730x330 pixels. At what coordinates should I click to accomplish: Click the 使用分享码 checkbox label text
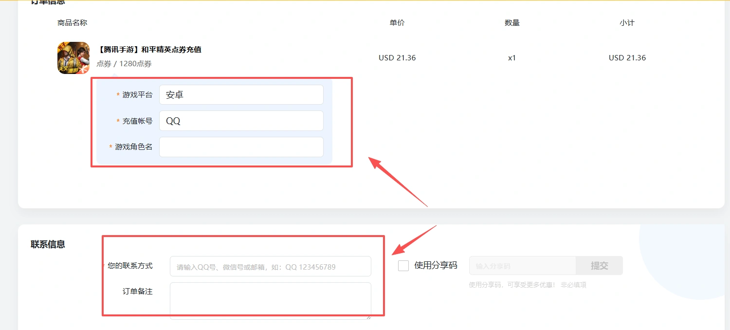pos(436,266)
